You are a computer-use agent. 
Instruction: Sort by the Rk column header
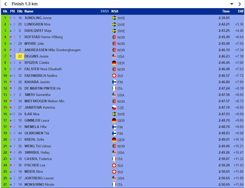point(5,11)
